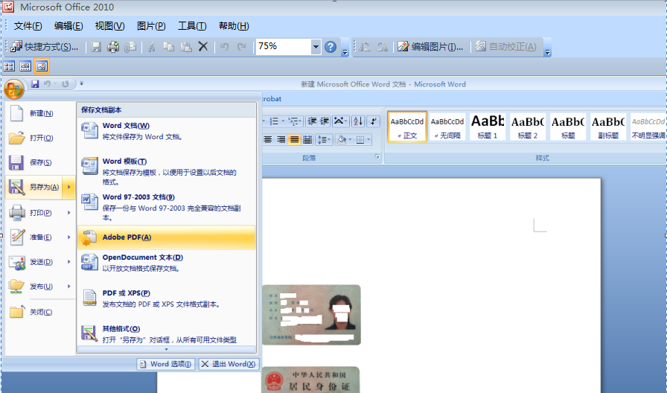Switch to filmstrip view

pos(25,66)
